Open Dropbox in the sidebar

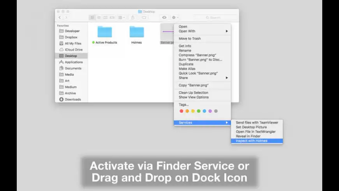pos(71,37)
